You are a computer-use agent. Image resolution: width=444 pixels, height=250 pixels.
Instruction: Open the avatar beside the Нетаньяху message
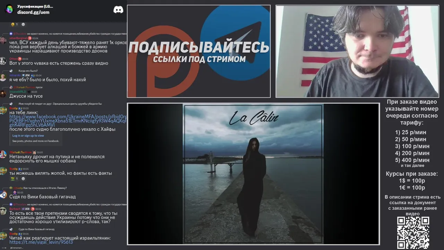coord(3,154)
